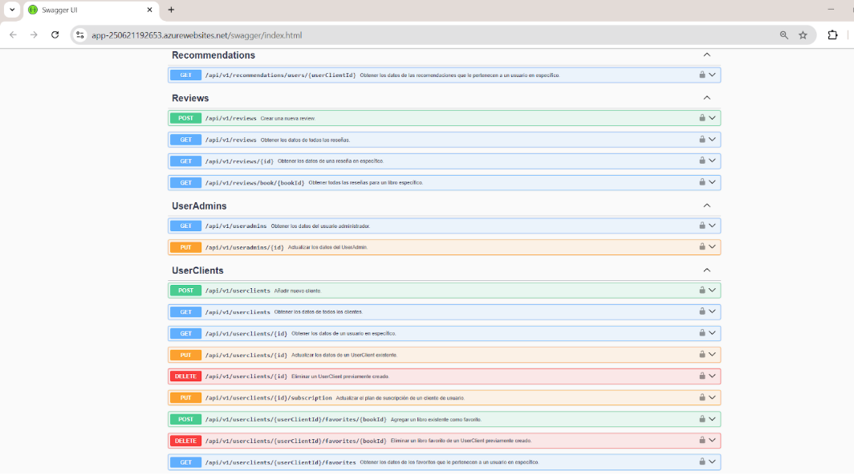Open the tab search dropdown arrow
The height and width of the screenshot is (476, 854).
pyautogui.click(x=12, y=10)
